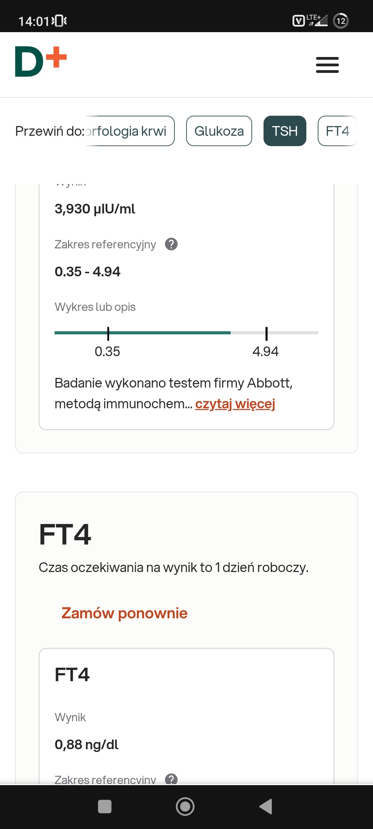
Task: Open recent apps square button
Action: (105, 807)
